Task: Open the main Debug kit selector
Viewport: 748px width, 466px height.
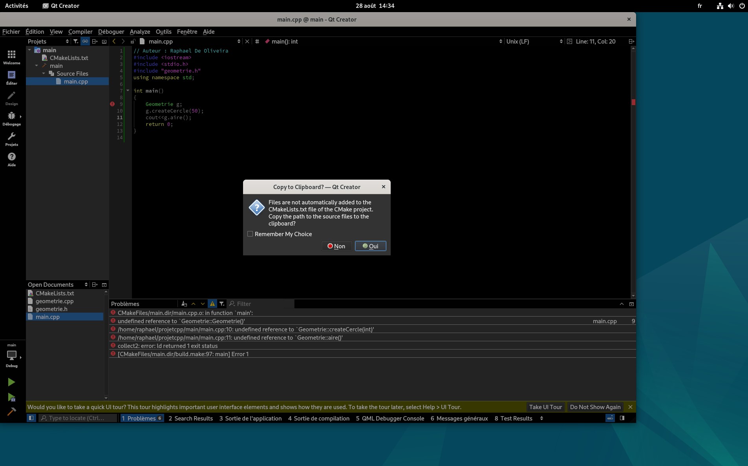Action: point(12,355)
